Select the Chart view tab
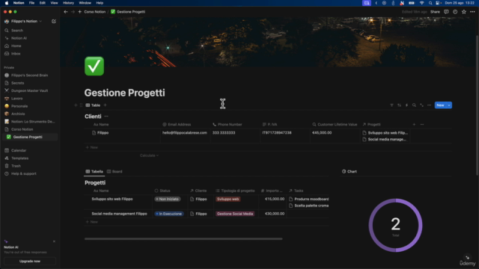This screenshot has width=479, height=269. (350, 171)
